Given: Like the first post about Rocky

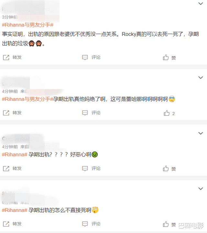Looking at the screenshot, I should (x=166, y=57).
